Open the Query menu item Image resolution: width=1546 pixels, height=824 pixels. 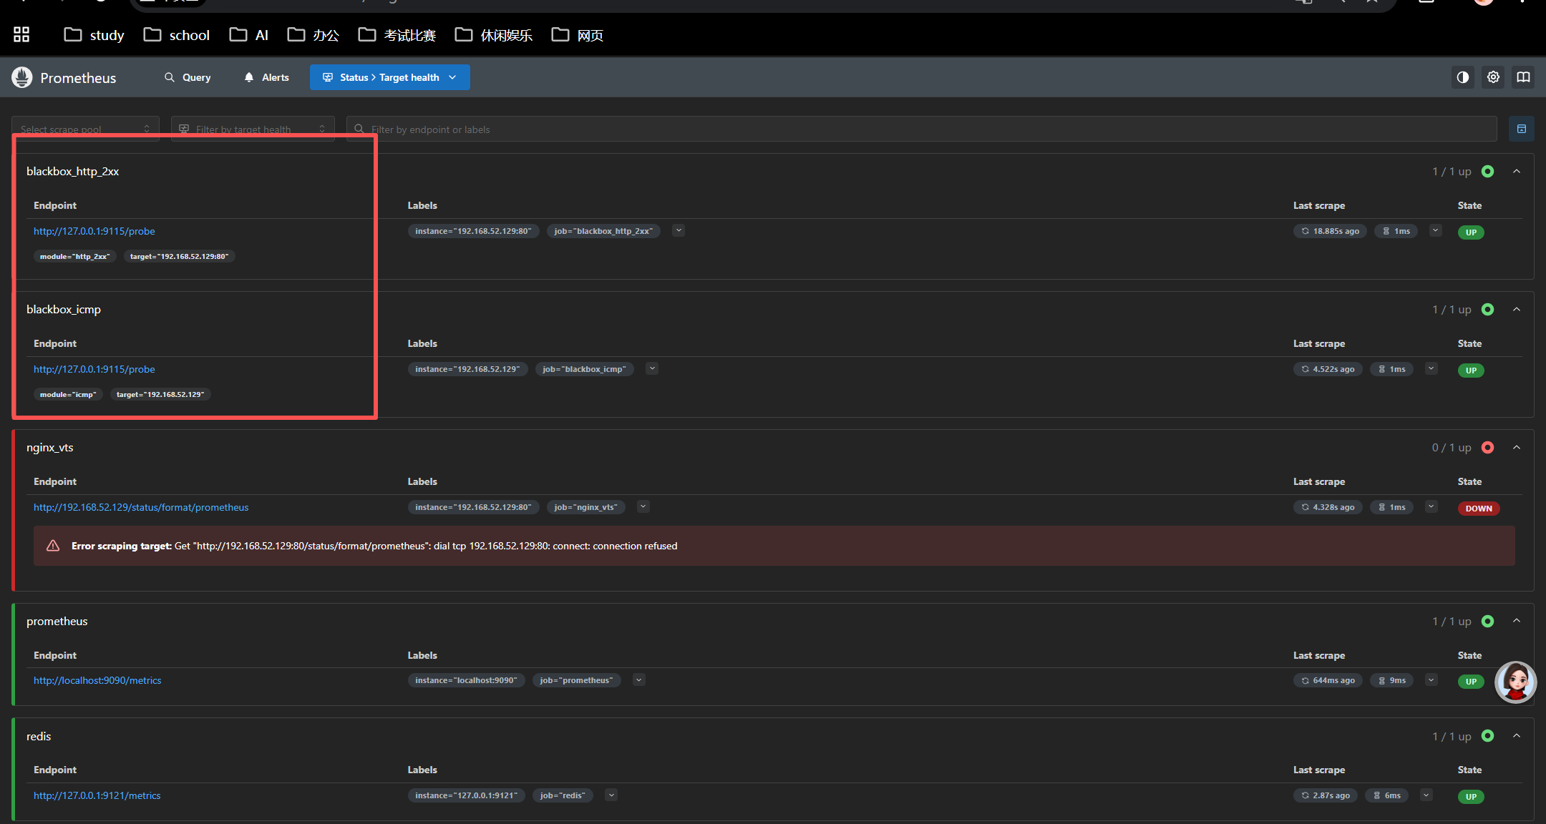point(188,77)
